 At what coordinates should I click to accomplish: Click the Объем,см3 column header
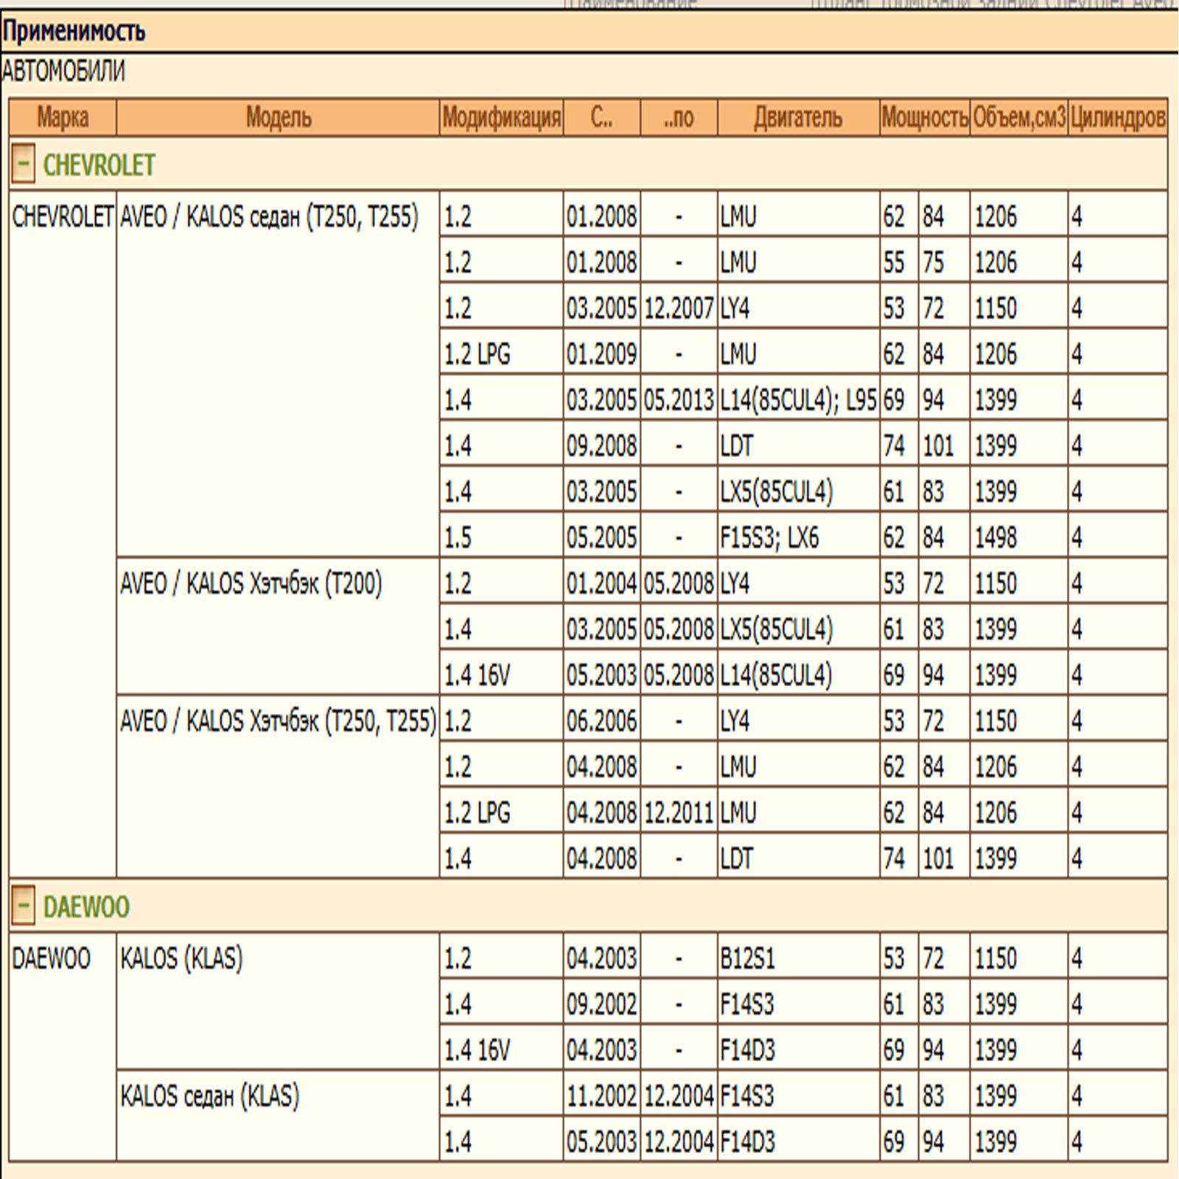coord(1018,117)
